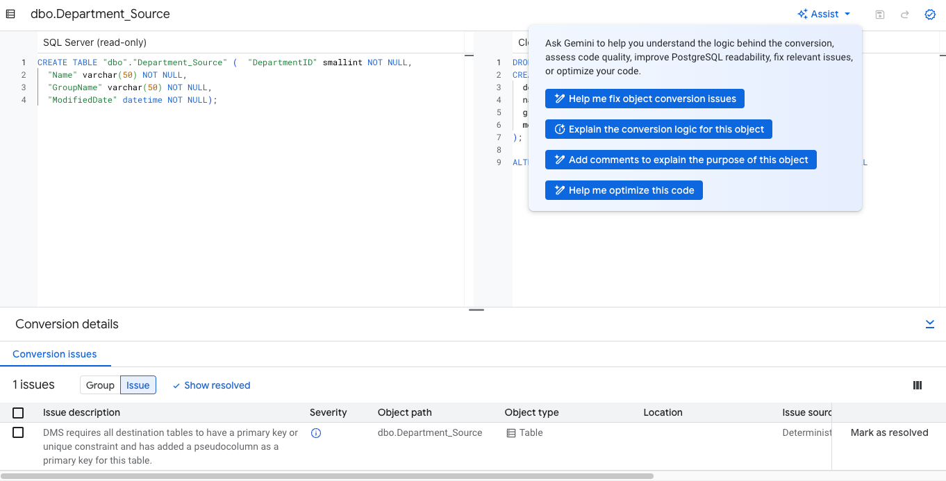Click Help me optimize this code
The height and width of the screenshot is (481, 946).
[624, 189]
